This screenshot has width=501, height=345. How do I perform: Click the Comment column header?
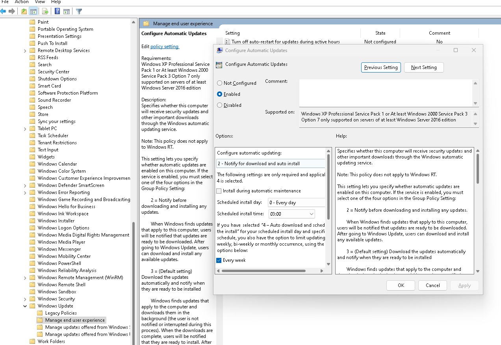(x=440, y=33)
